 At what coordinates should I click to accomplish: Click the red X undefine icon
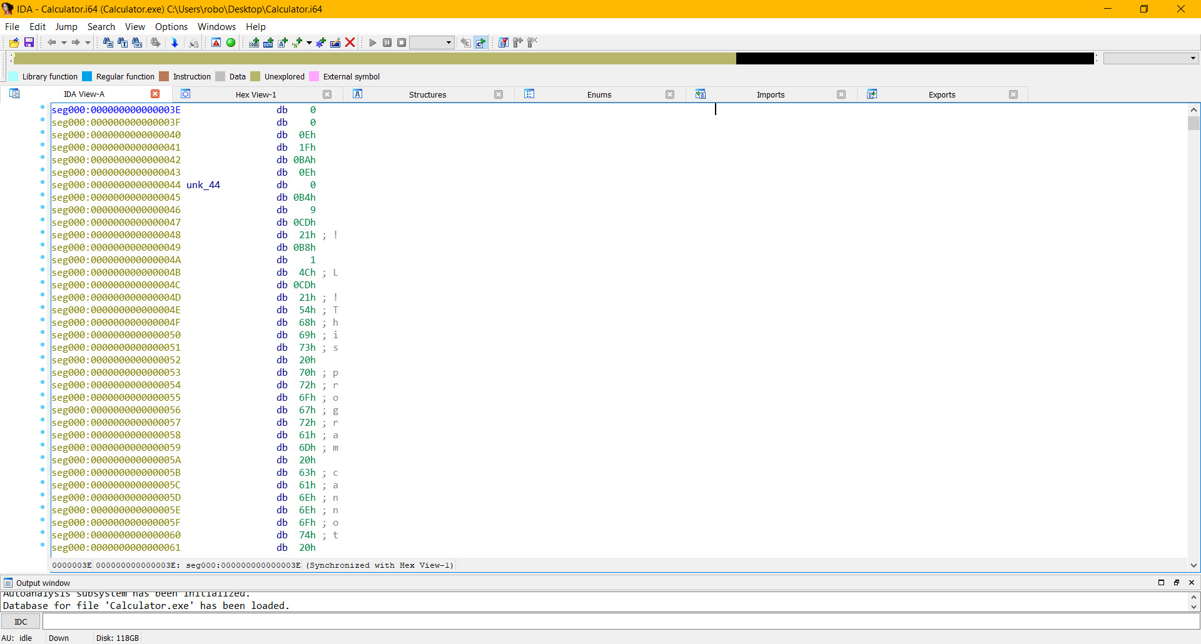(x=350, y=43)
